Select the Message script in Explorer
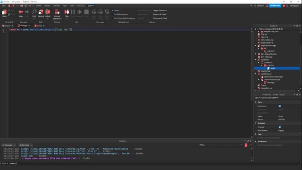This screenshot has height=170, width=302. tap(270, 83)
